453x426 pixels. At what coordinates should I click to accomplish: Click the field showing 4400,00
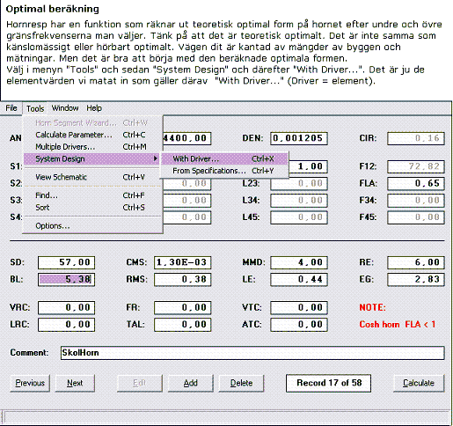point(186,138)
